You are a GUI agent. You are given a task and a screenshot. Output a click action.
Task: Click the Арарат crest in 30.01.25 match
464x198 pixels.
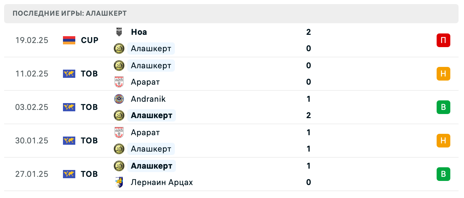(x=119, y=132)
